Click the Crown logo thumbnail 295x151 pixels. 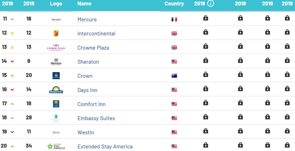tap(56, 76)
